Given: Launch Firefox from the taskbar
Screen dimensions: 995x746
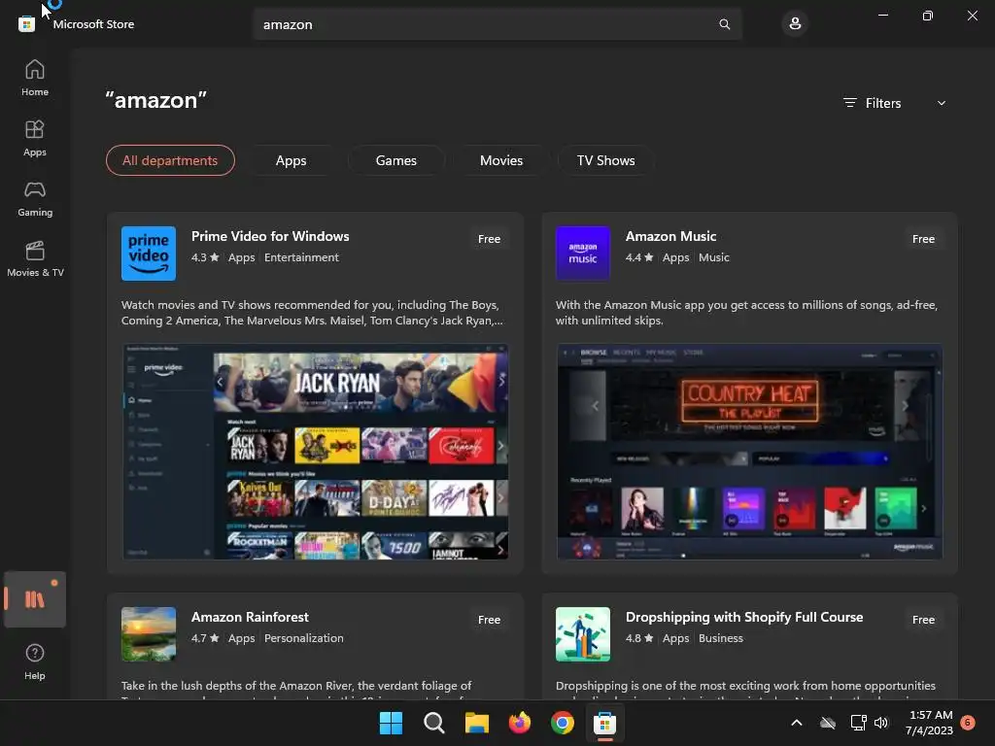Looking at the screenshot, I should (x=519, y=723).
